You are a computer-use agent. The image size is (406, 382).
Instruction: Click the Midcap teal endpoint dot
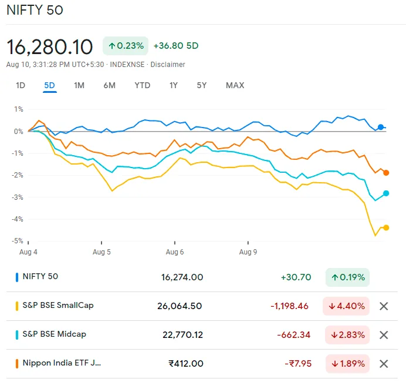click(386, 193)
